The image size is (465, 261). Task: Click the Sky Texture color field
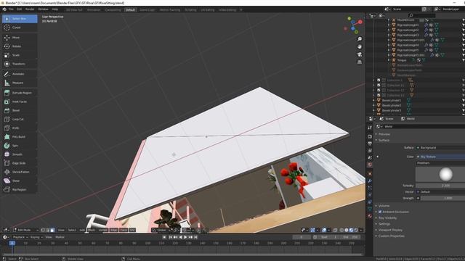(440, 157)
